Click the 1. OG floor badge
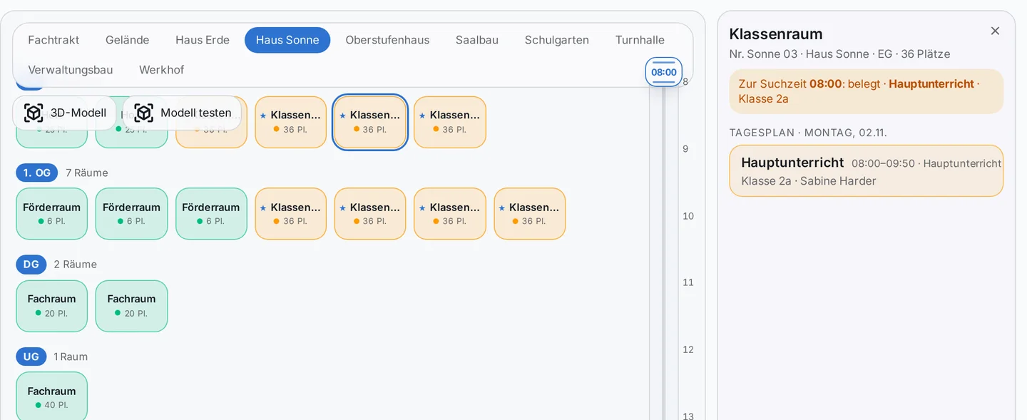Screen dimensions: 1027x420 (x=37, y=173)
